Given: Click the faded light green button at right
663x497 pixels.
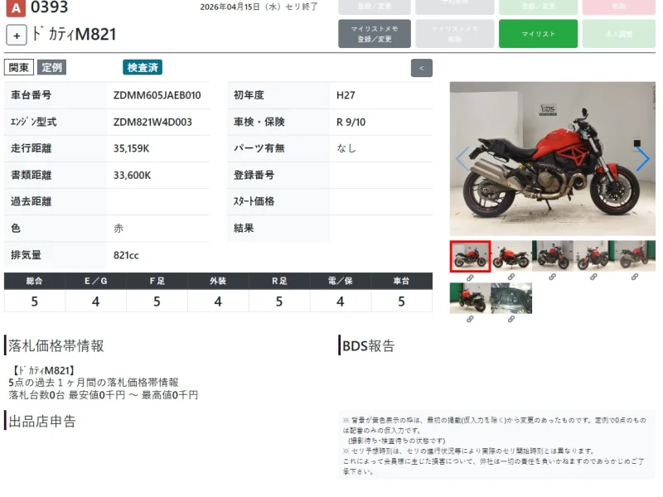Looking at the screenshot, I should coord(618,34).
